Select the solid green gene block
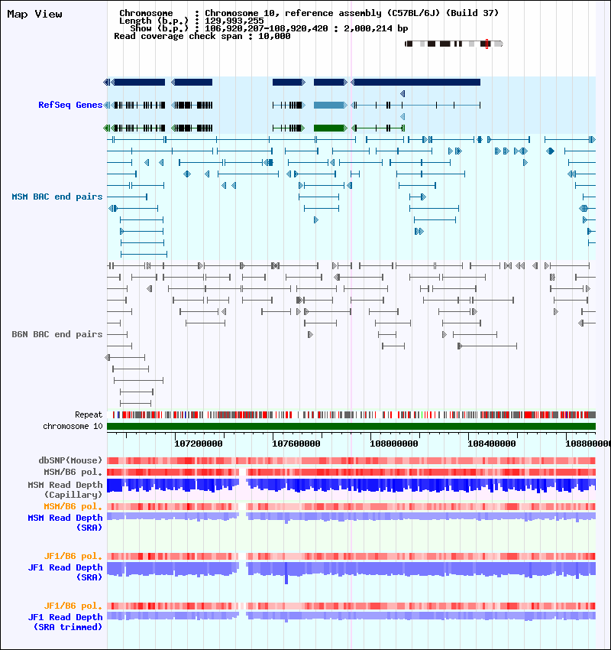Viewport: 611px width, 650px height. (329, 128)
